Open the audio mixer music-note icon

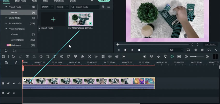tap(165, 56)
